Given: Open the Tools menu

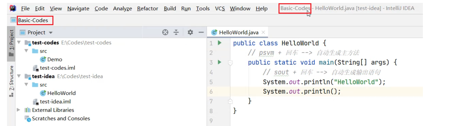Looking at the screenshot, I should [203, 8].
